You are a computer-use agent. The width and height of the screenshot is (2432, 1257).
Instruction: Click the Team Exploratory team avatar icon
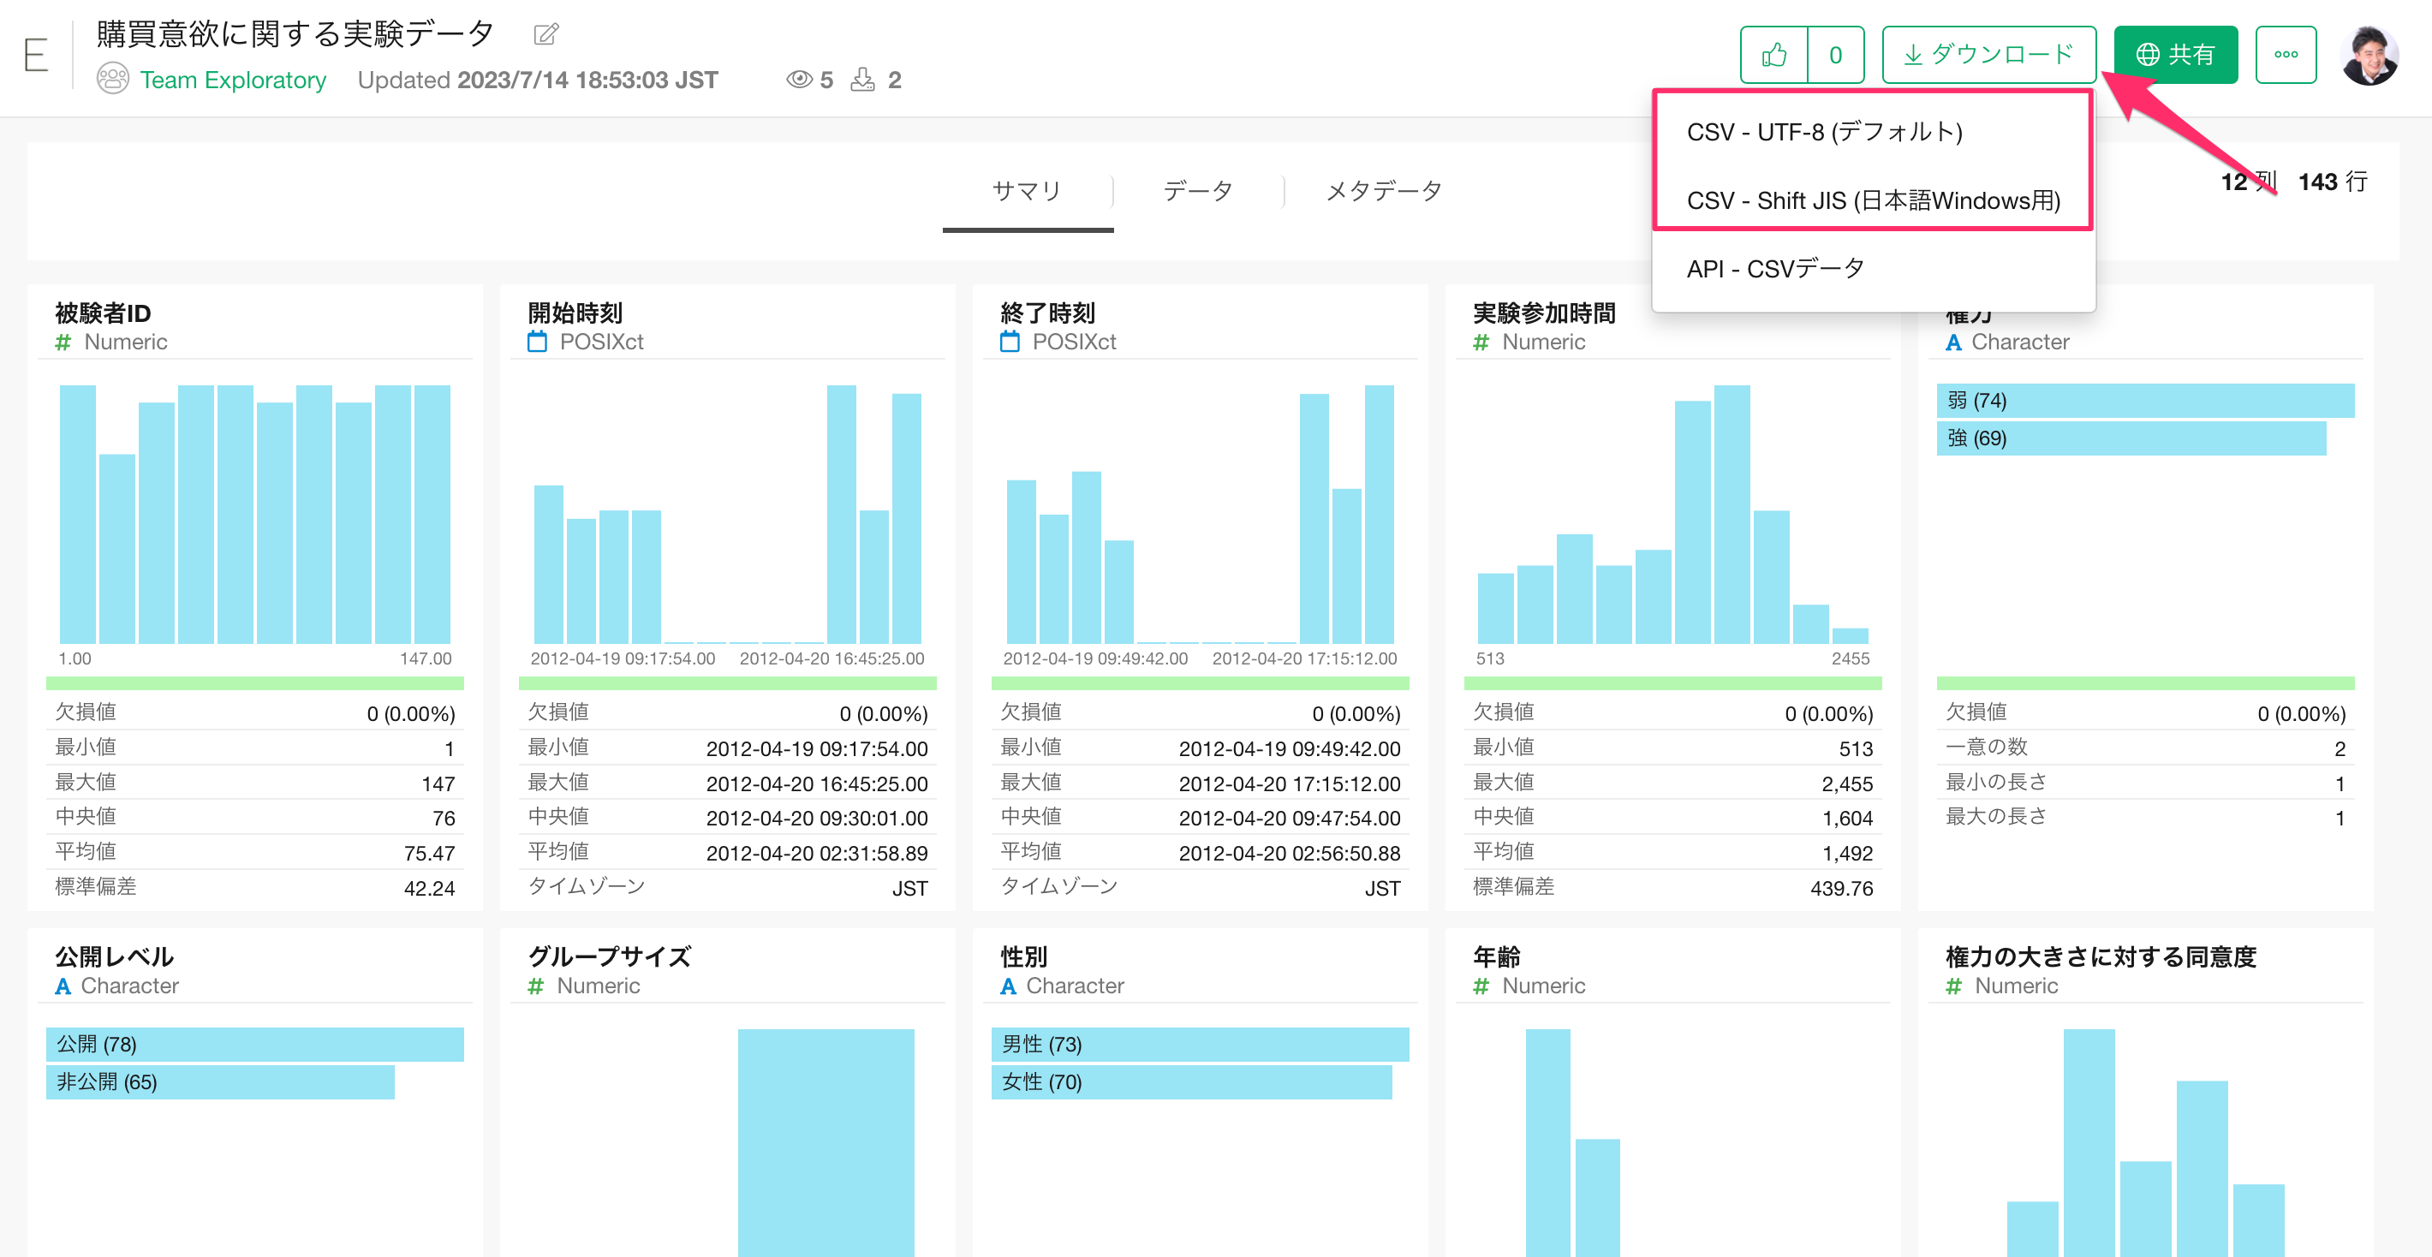pos(112,80)
